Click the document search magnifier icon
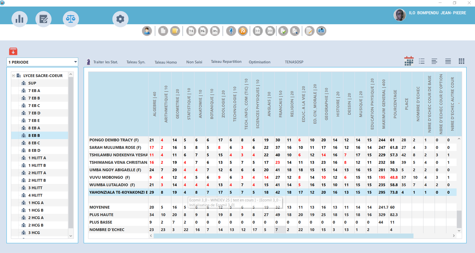 tap(295, 31)
